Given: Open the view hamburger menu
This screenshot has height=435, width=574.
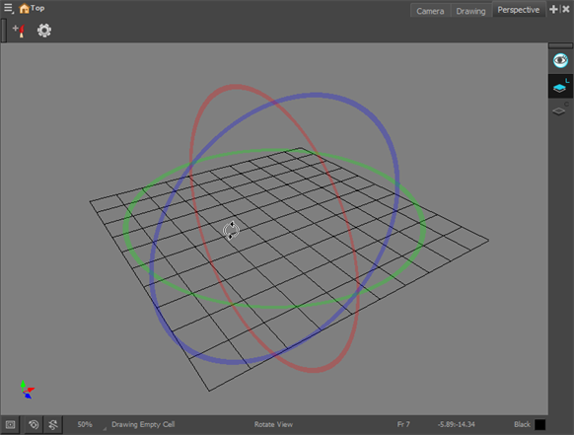Looking at the screenshot, I should pyautogui.click(x=9, y=9).
